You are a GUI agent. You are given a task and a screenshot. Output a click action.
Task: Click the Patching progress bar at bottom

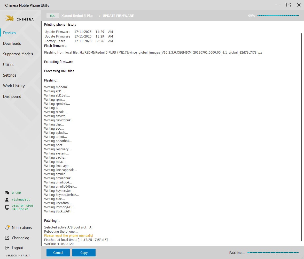(x=273, y=253)
